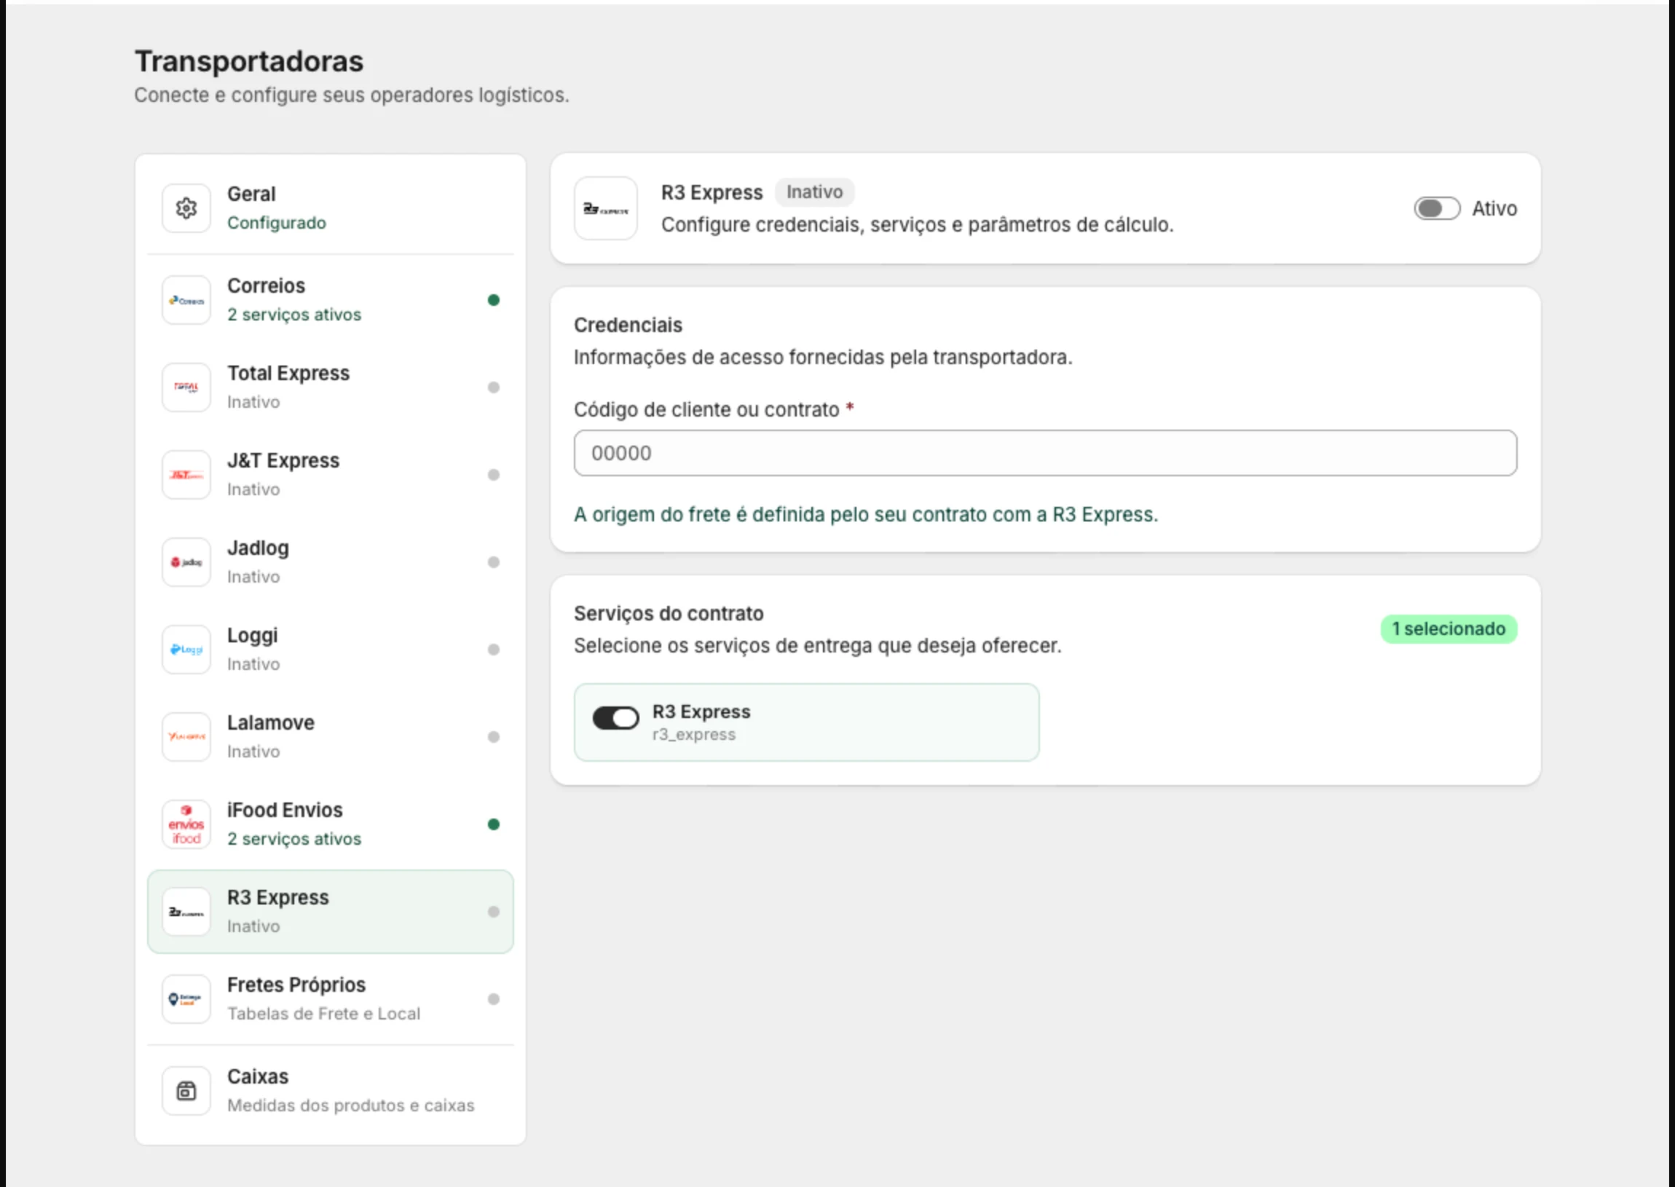Click the origem do frete info text
The image size is (1675, 1187).
coord(866,515)
